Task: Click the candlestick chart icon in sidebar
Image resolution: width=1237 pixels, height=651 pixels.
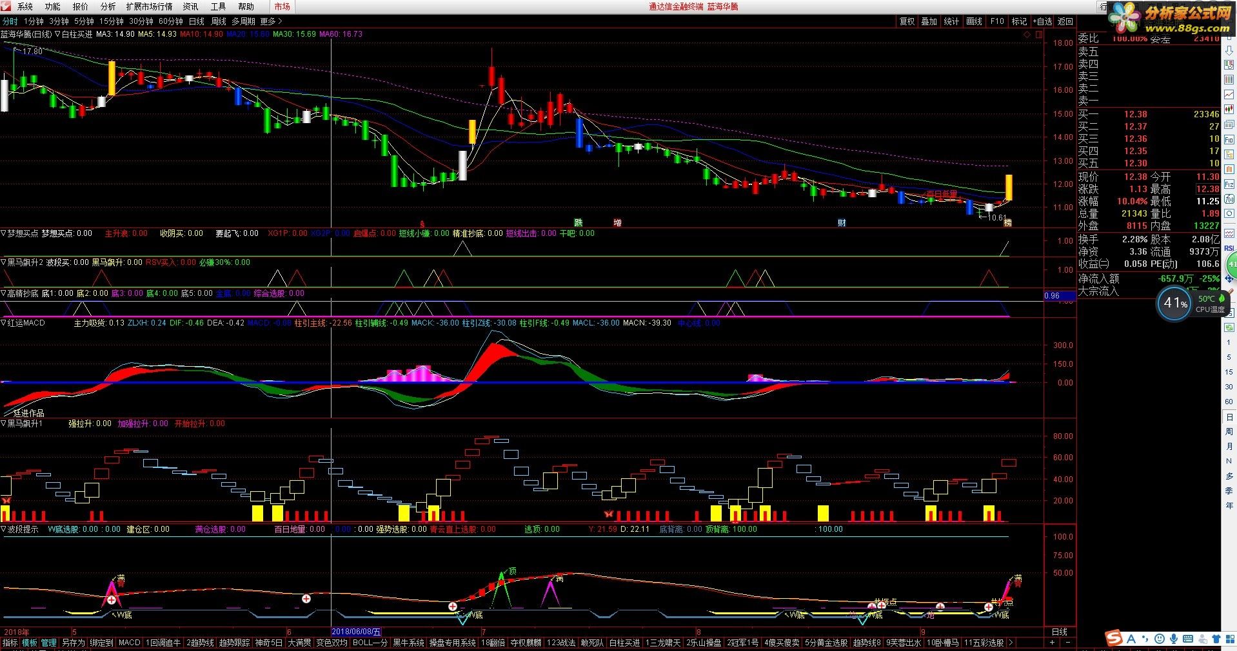Action: [x=1229, y=109]
